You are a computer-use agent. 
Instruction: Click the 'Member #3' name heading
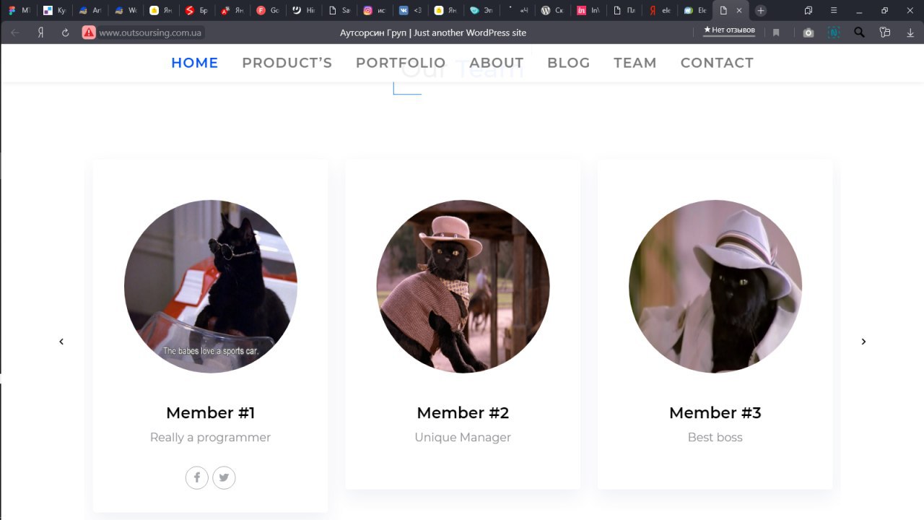click(715, 413)
